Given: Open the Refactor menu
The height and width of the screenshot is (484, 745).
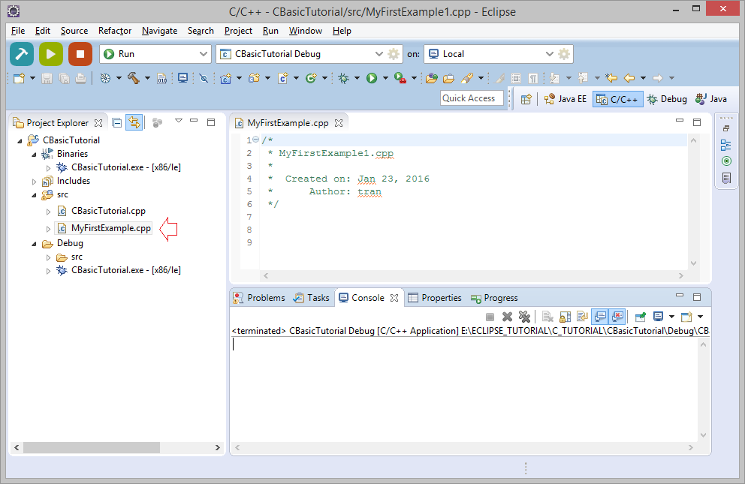Looking at the screenshot, I should [x=115, y=31].
